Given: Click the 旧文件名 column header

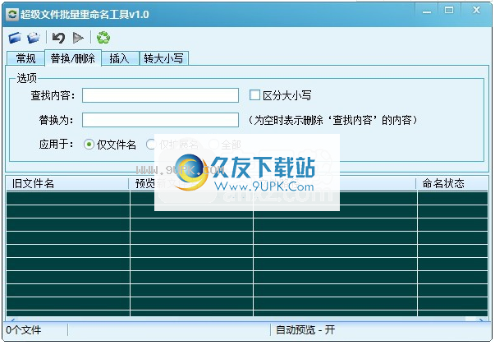Looking at the screenshot, I should (67, 183).
